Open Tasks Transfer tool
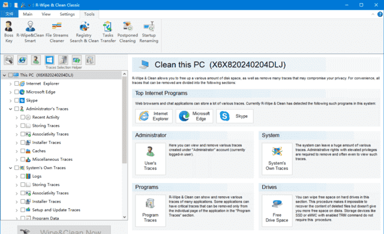Image resolution: width=384 pixels, height=234 pixels. pos(108,32)
